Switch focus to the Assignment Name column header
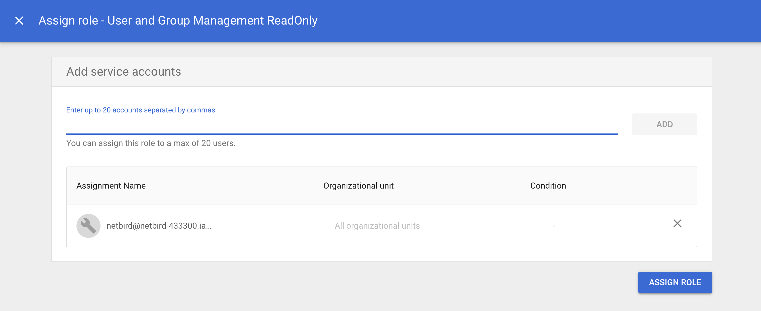Screen dimensions: 761x311 (x=111, y=186)
